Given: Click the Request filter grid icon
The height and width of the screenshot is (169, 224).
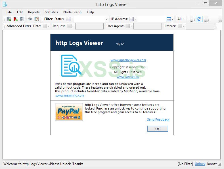Looking at the screenshot, I should [x=70, y=26].
